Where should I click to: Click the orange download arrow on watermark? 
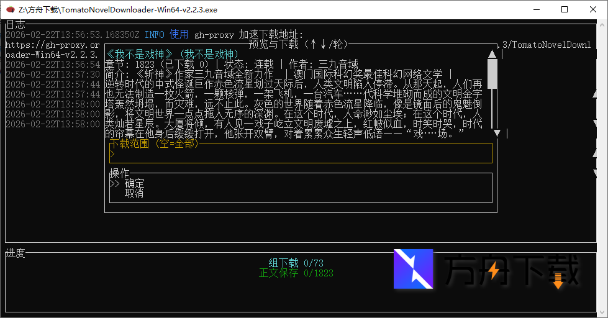click(558, 281)
